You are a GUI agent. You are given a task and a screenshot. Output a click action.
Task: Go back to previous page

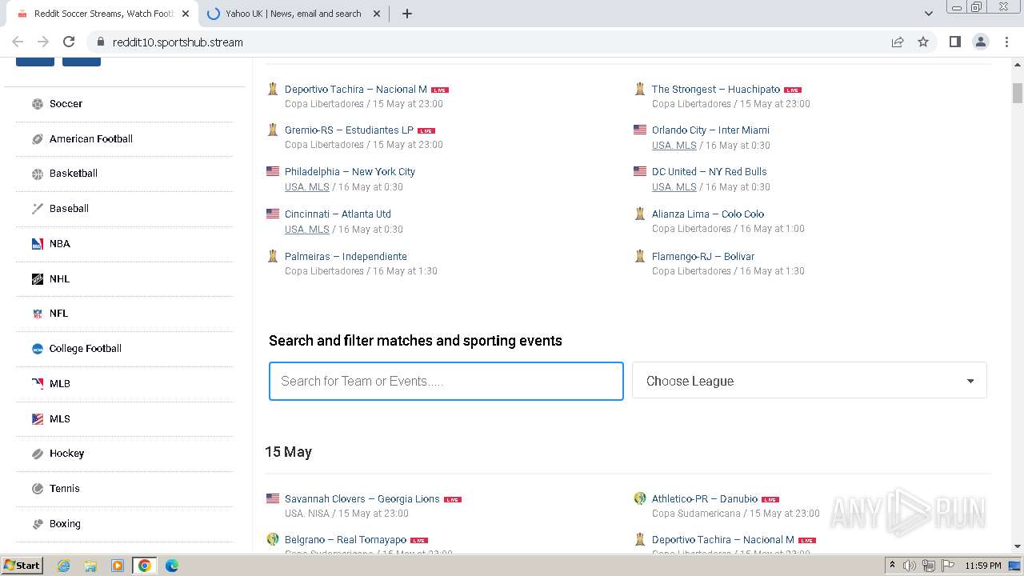[x=18, y=42]
